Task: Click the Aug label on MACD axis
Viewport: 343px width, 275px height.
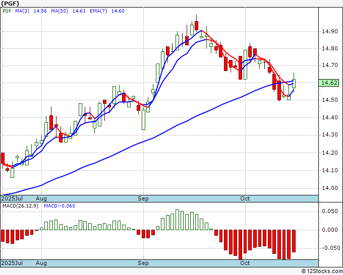Action: (41, 263)
